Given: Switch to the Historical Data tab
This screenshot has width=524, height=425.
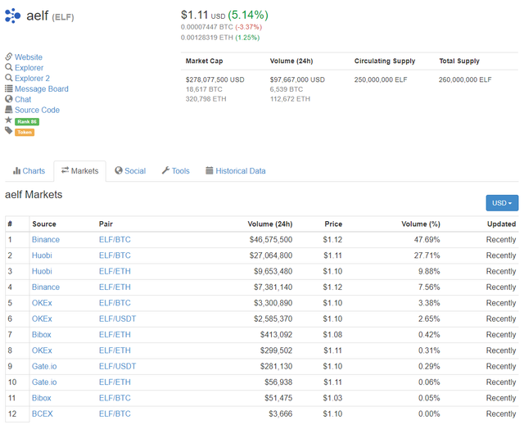Looking at the screenshot, I should (236, 170).
